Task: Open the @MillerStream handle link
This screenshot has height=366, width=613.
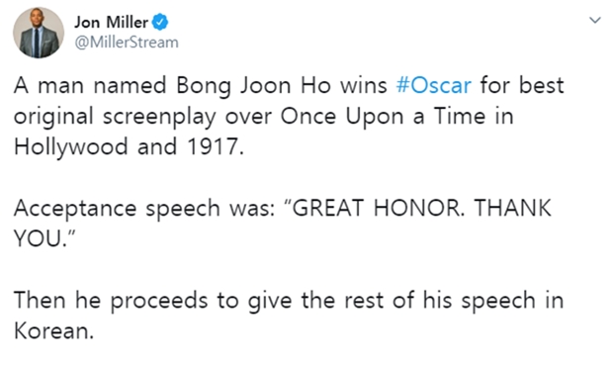Action: pos(127,43)
